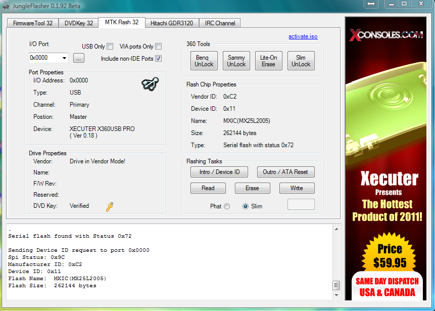Click the 'MXIC(MX25L2005)' name in Flash Chip Properties
The width and height of the screenshot is (435, 311).
[247, 121]
